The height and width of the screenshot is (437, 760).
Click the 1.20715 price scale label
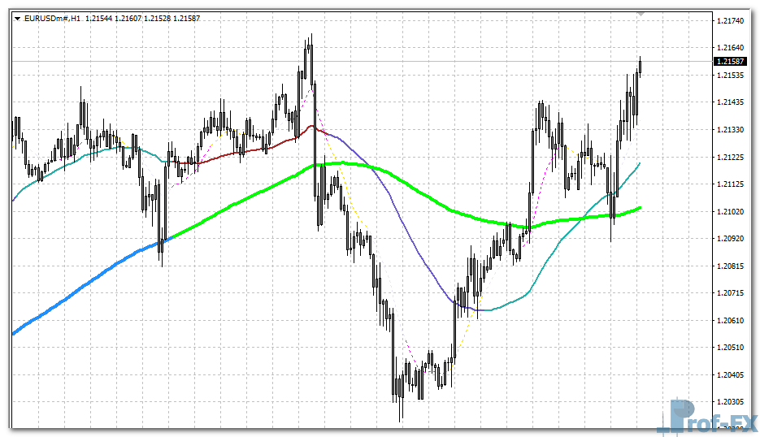pyautogui.click(x=730, y=292)
